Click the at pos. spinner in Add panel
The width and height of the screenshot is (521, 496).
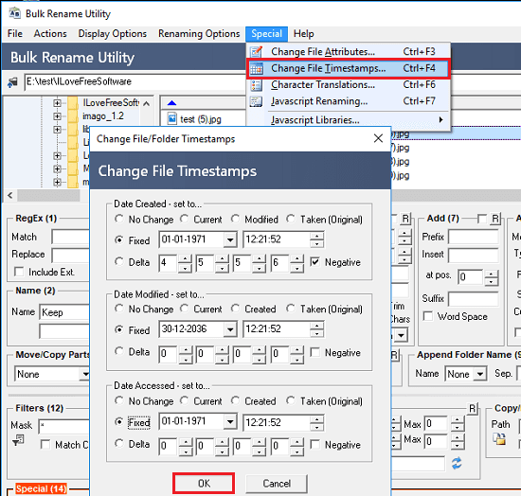click(x=492, y=277)
